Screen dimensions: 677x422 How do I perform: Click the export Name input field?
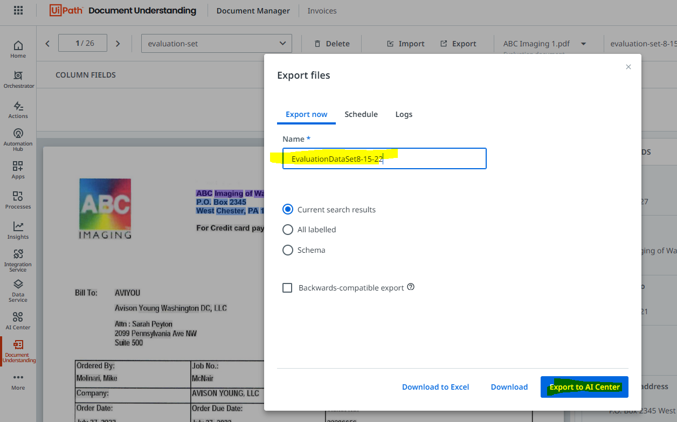[384, 158]
